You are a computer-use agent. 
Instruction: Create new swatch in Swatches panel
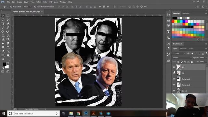tap(198, 40)
